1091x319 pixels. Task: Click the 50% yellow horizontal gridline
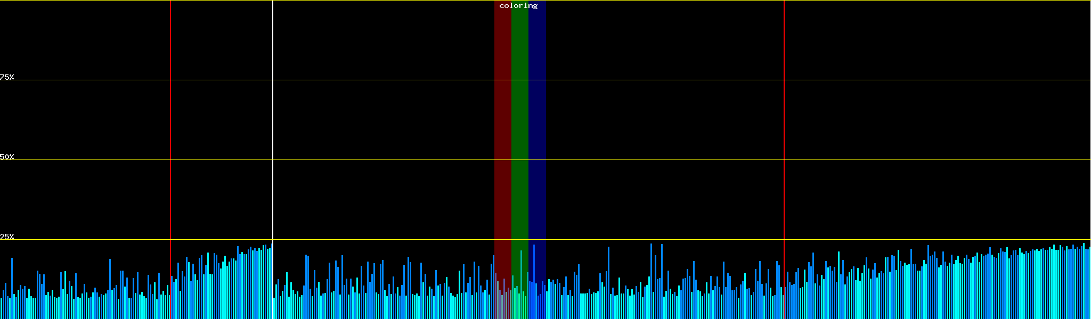pyautogui.click(x=639, y=160)
